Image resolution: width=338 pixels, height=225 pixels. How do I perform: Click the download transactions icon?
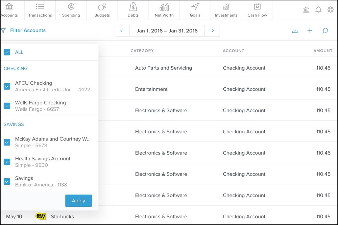point(295,31)
